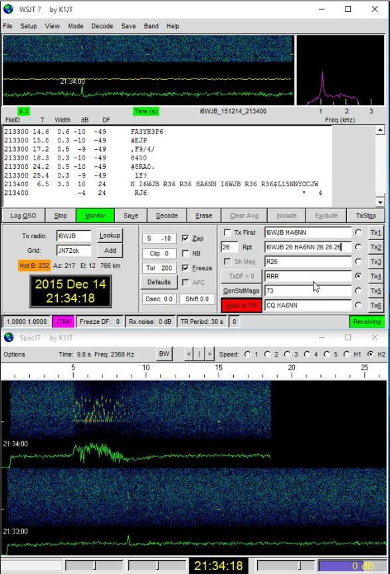Select the Tx2 message radio button

(x=358, y=247)
